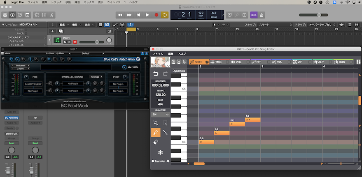This screenshot has height=177, width=362.
Task: Toggle the PatchWork blue power bypass icon
Action: pos(12,59)
